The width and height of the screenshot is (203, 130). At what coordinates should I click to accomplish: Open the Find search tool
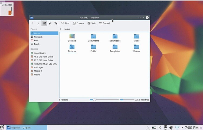(66, 23)
